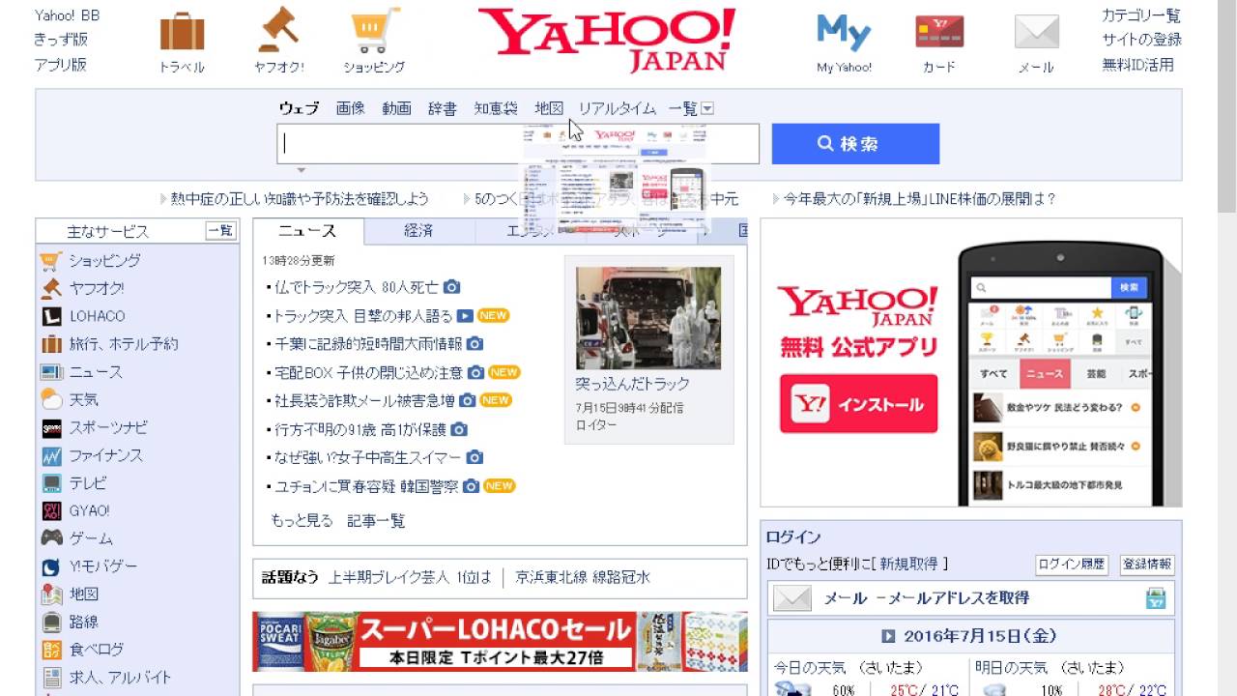The height and width of the screenshot is (696, 1237).
Task: Click the calendar icon in the mail row
Action: [x=1156, y=598]
